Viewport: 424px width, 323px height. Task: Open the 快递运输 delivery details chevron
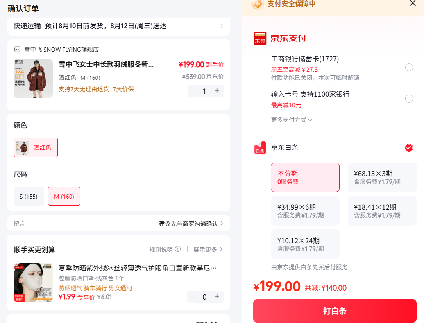[222, 26]
